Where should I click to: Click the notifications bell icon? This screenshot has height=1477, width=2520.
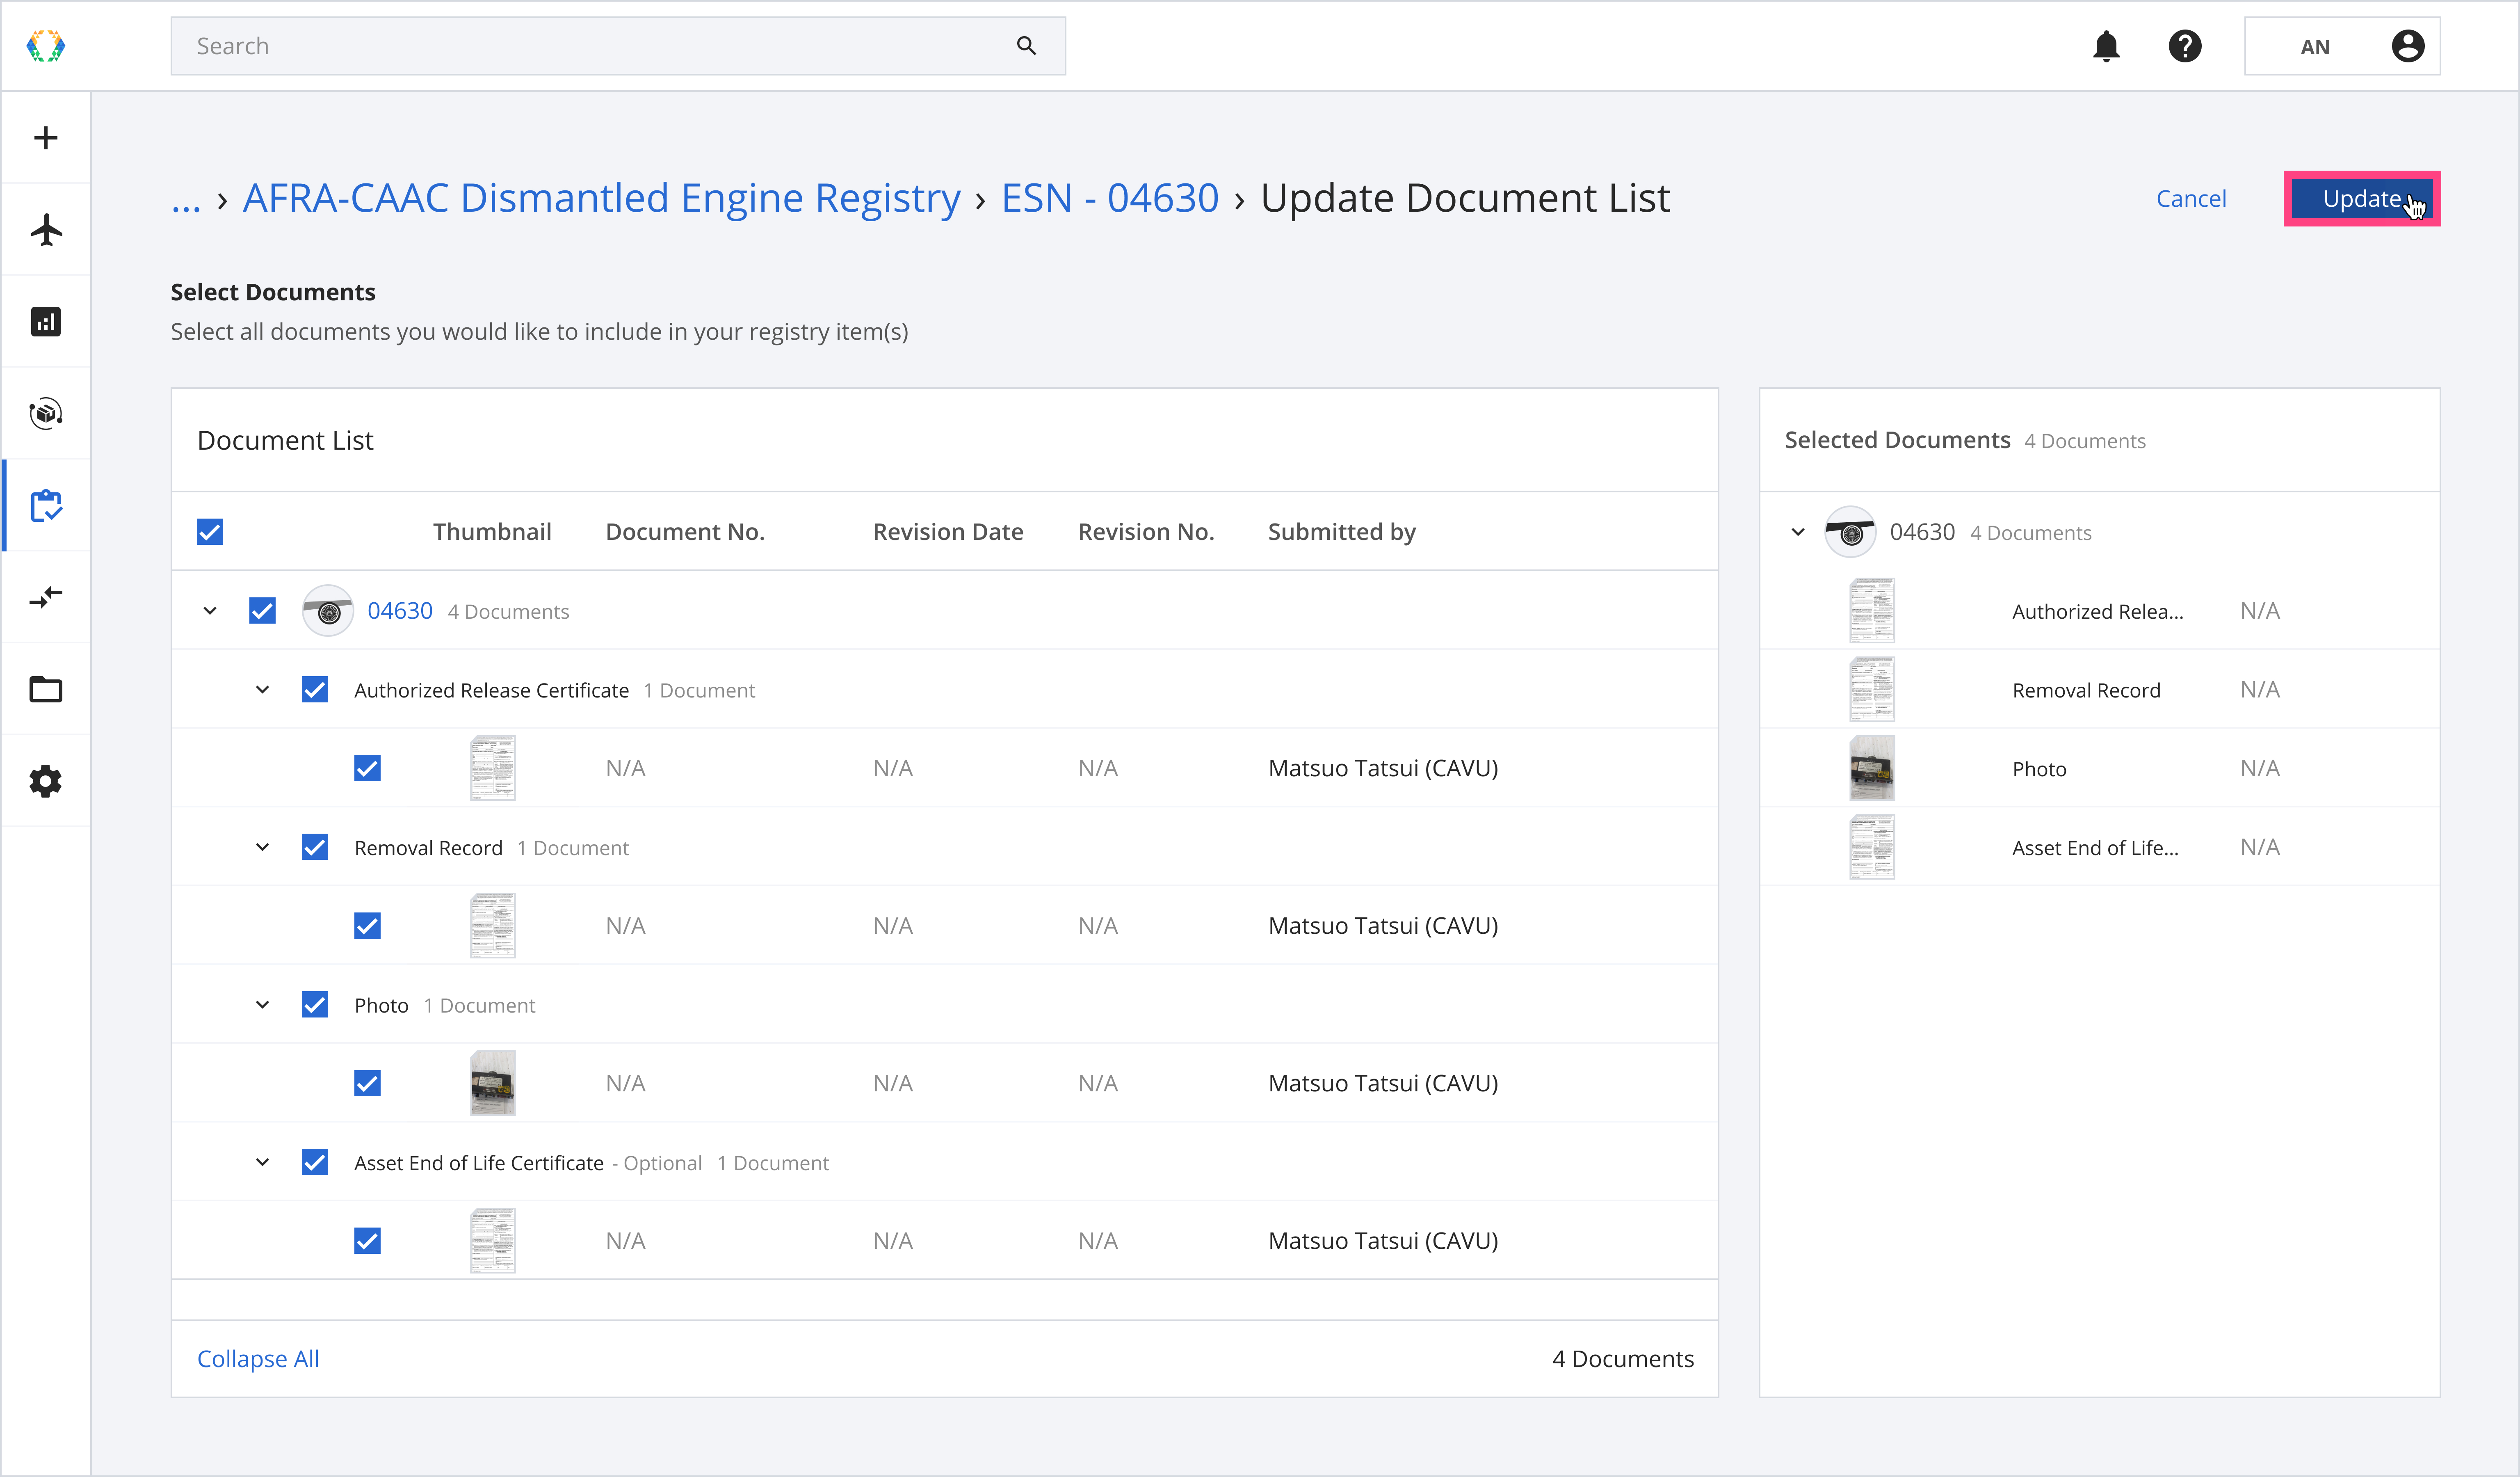coord(2106,46)
